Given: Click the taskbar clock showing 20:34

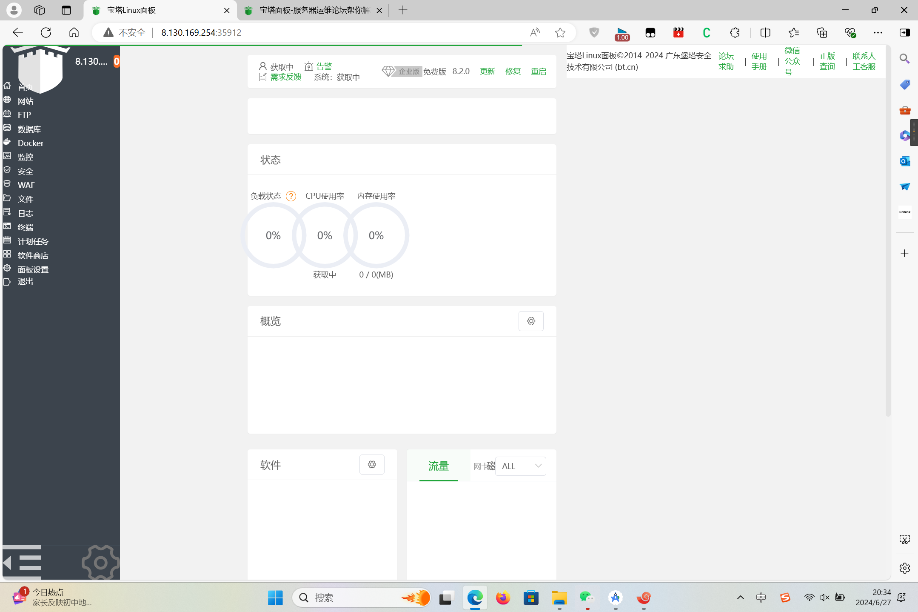Looking at the screenshot, I should coord(873,598).
